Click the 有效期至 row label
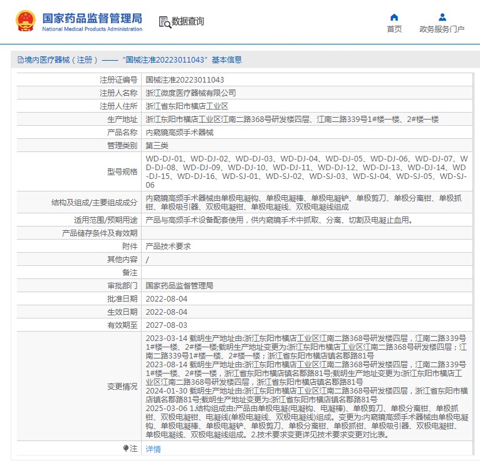The width and height of the screenshot is (480, 463). click(122, 325)
